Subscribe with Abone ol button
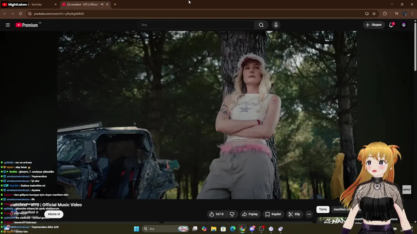Viewport: 417px width, 234px height. pos(54,214)
